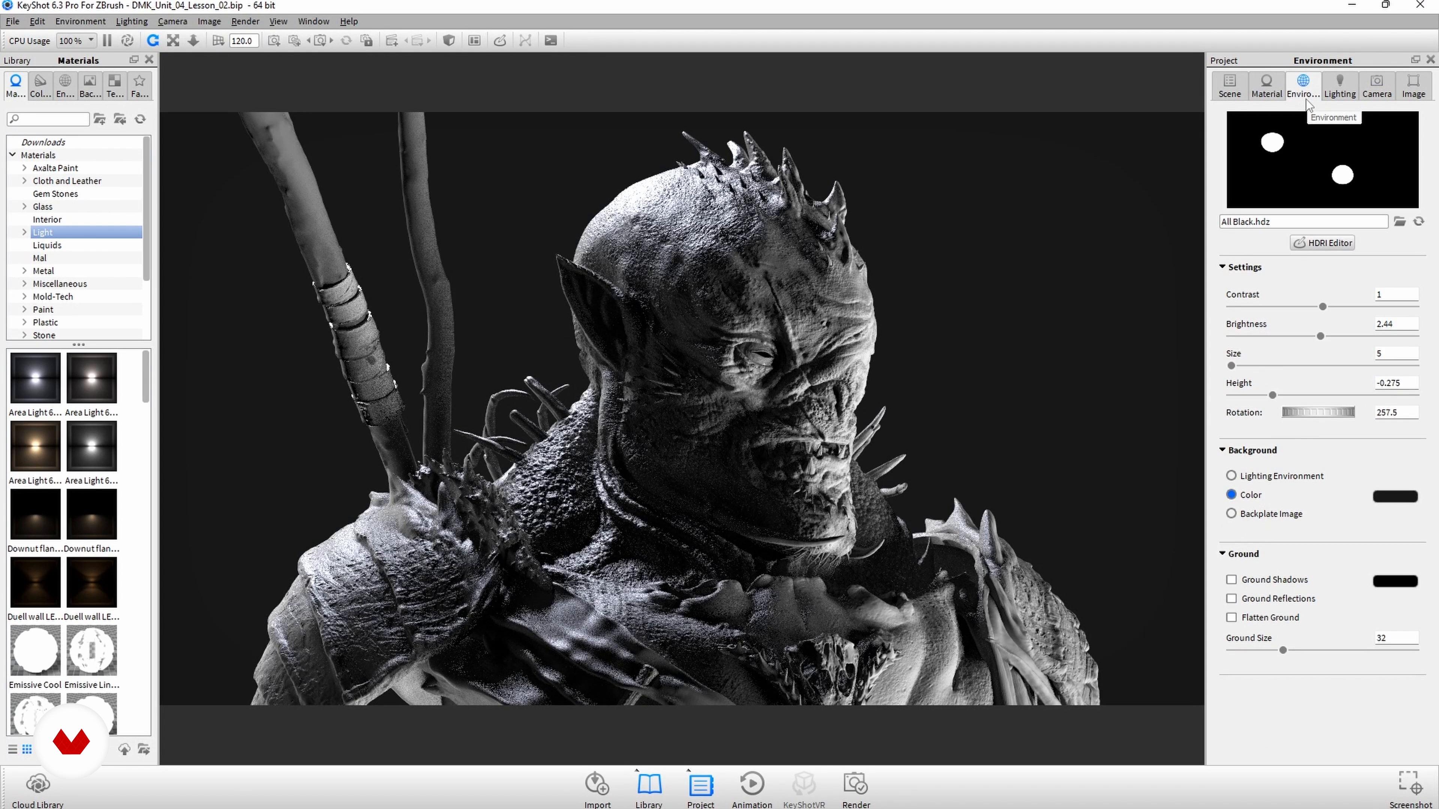Select the Interior material folder
This screenshot has width=1439, height=809.
click(47, 219)
